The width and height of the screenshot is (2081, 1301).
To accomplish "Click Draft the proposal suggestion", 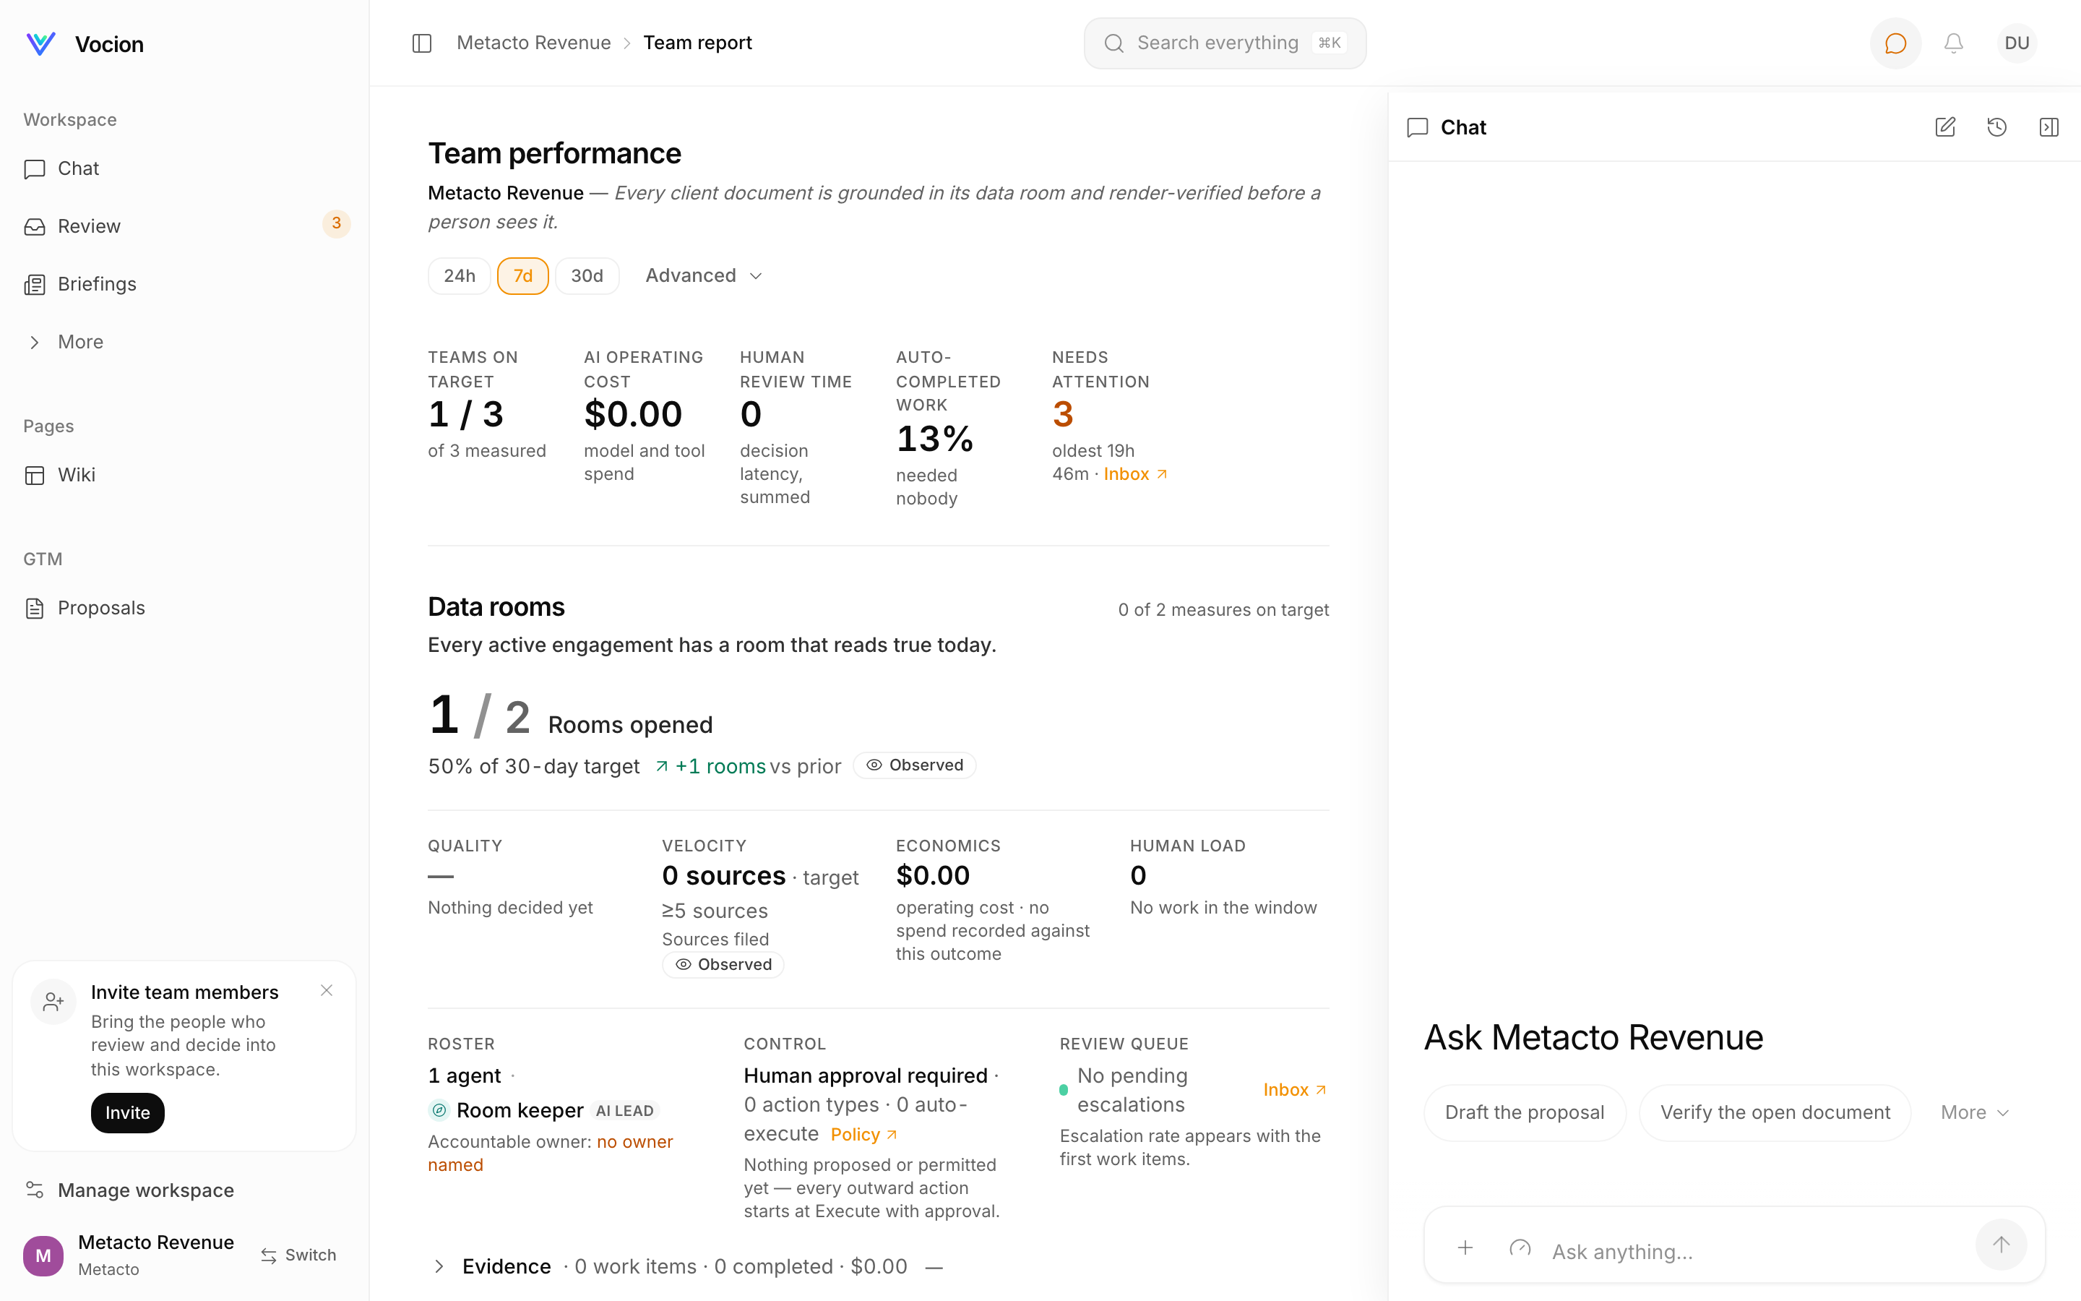I will point(1525,1112).
